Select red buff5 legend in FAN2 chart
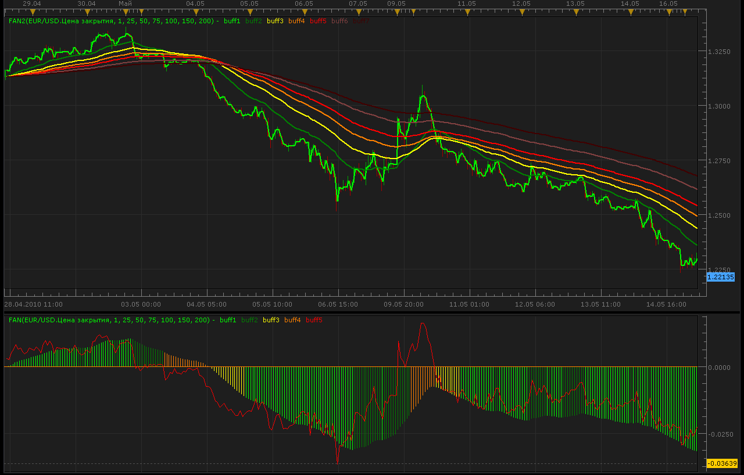The width and height of the screenshot is (744, 475). pyautogui.click(x=319, y=21)
